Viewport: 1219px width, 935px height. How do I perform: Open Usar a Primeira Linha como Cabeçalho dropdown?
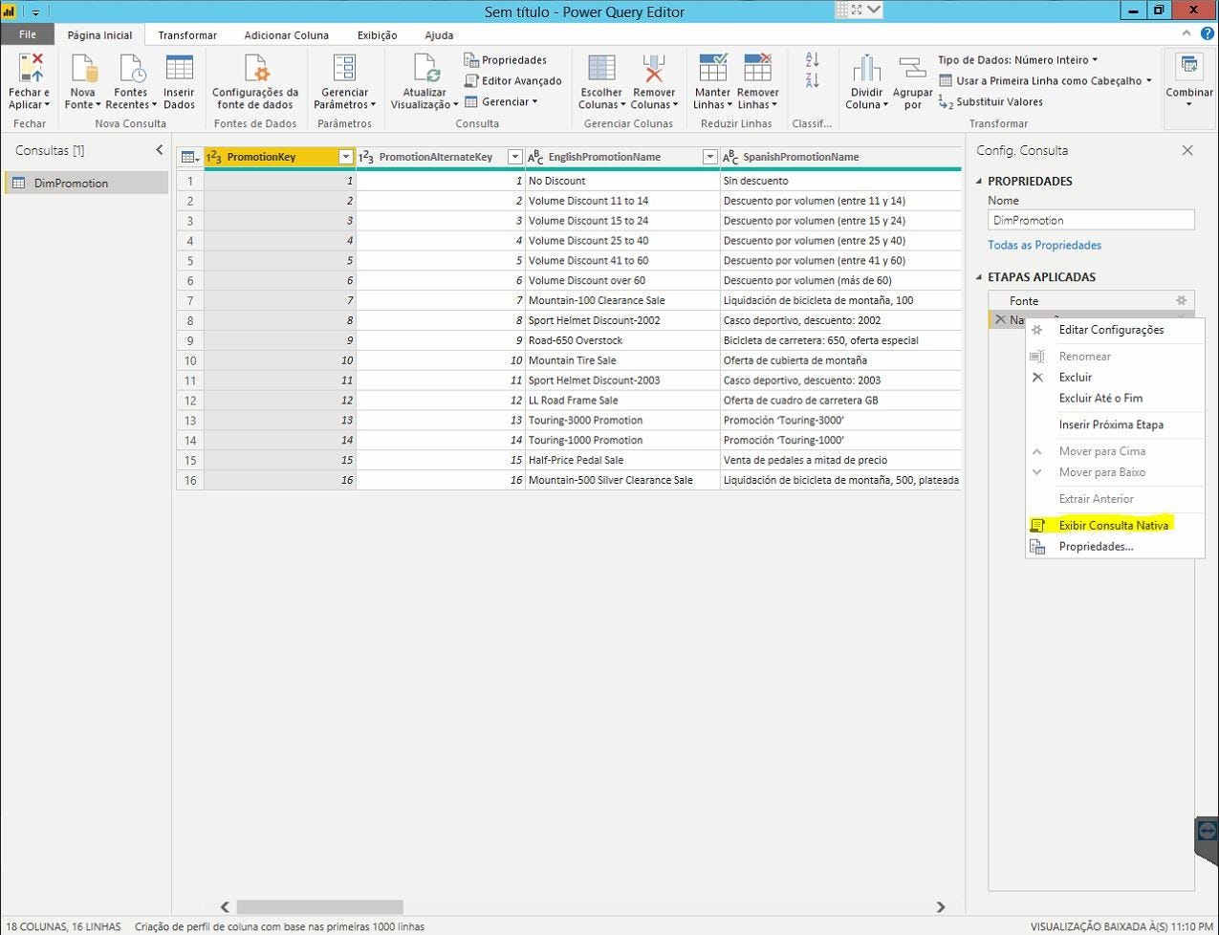[x=1045, y=80]
